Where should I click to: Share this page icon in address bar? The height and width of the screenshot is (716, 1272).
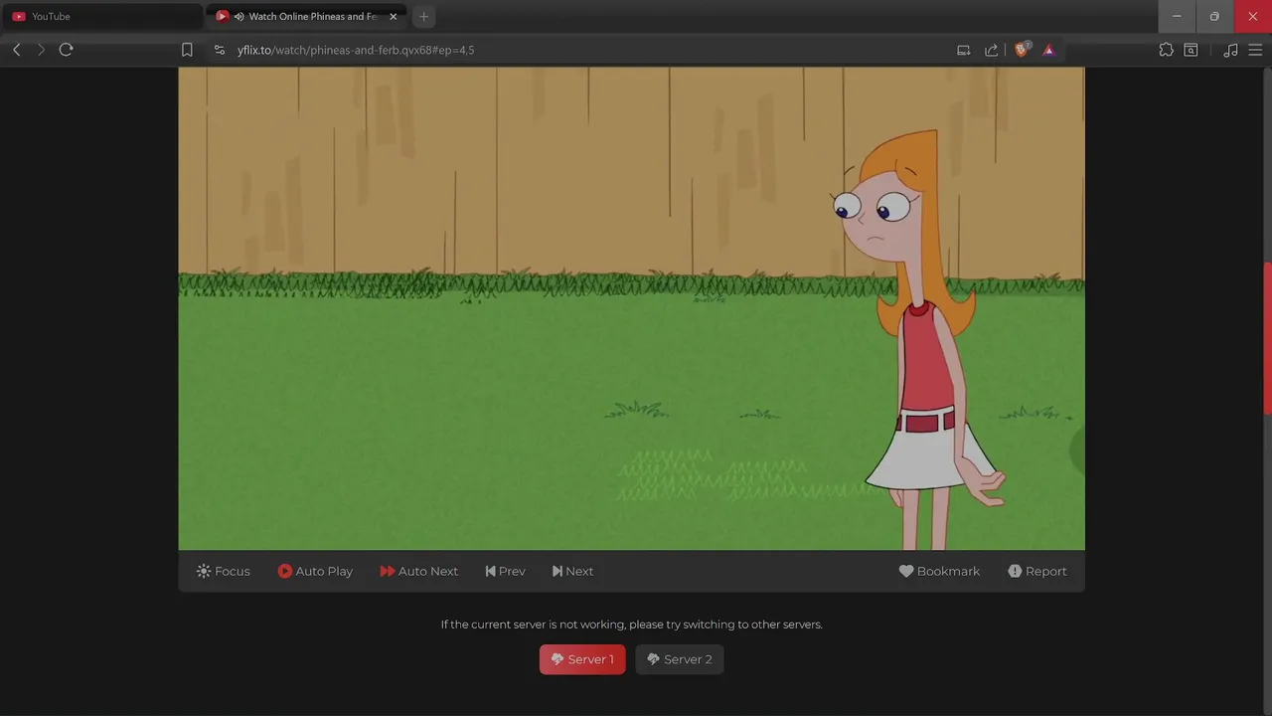991,50
